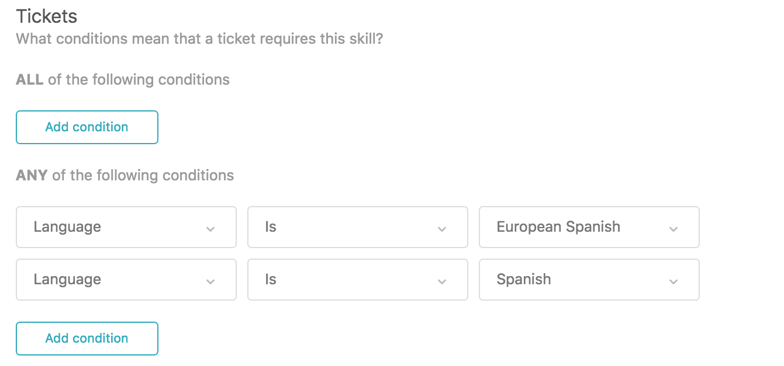Click the chevron on the European Spanish dropdown

point(673,227)
